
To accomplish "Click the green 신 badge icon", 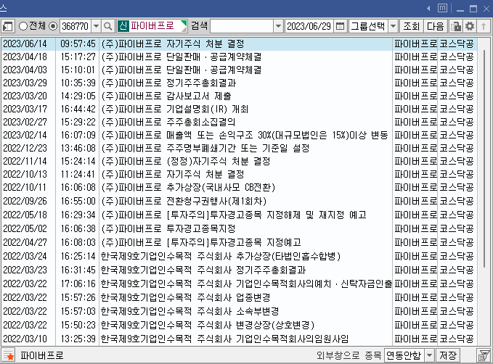I will [x=123, y=26].
